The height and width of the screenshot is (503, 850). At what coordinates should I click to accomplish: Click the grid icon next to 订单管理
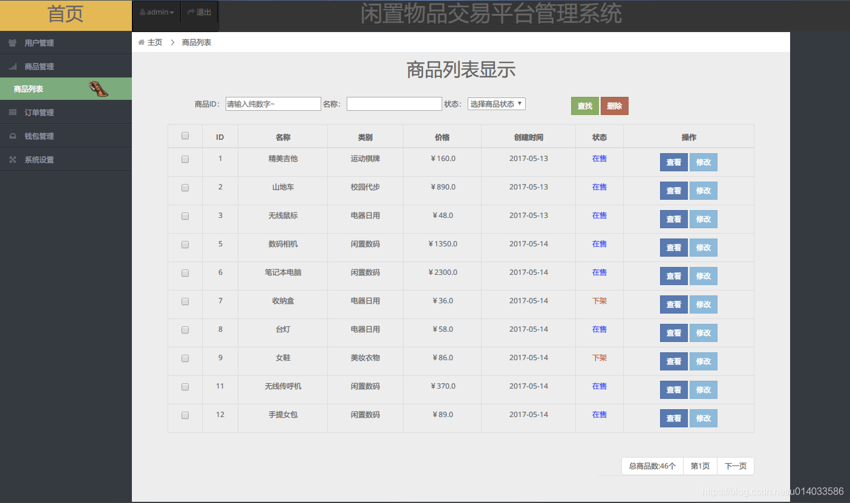click(13, 112)
